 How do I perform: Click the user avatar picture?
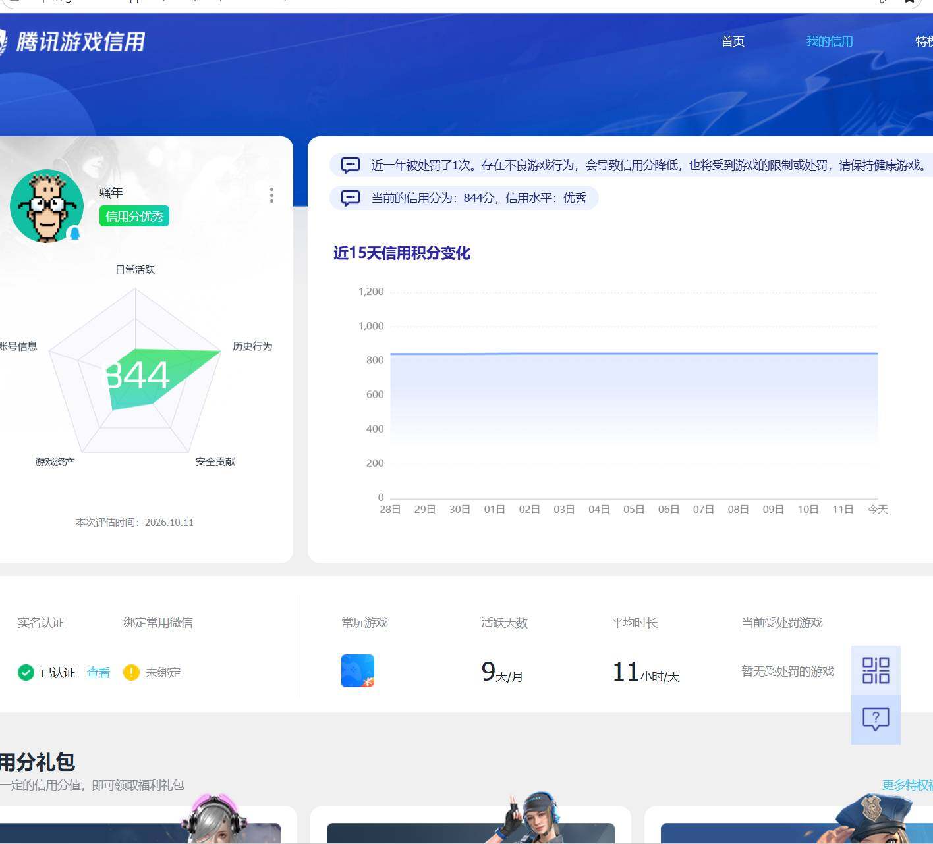(x=47, y=206)
